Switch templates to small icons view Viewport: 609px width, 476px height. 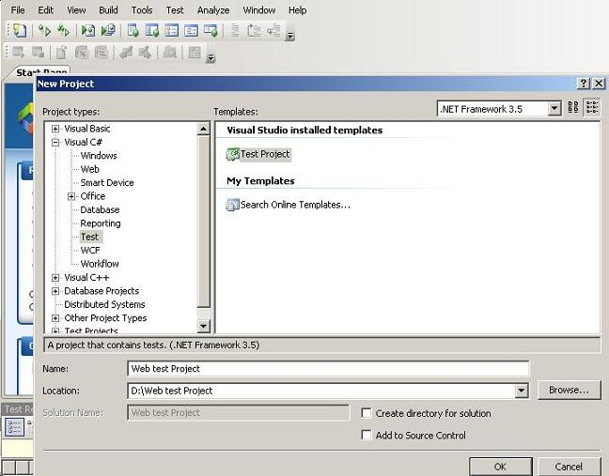coord(592,107)
